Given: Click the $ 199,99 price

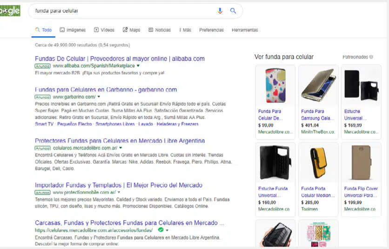Looking at the screenshot, I should [353, 202].
